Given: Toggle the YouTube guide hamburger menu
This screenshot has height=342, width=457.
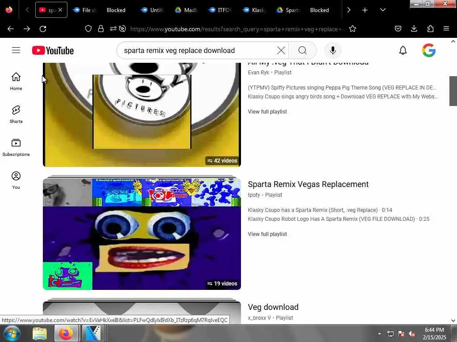Looking at the screenshot, I should tap(16, 50).
